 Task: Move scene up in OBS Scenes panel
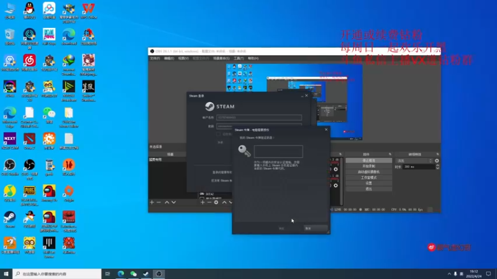coord(166,202)
